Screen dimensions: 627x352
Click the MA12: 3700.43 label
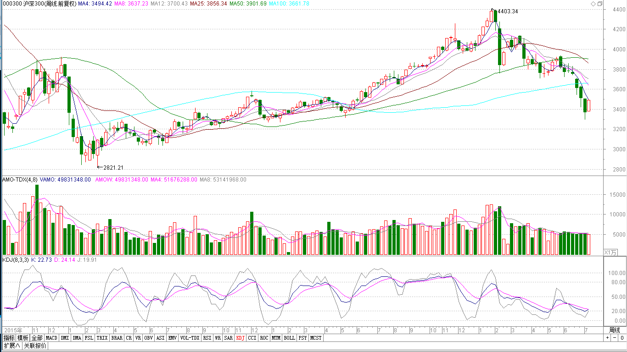coord(169,4)
